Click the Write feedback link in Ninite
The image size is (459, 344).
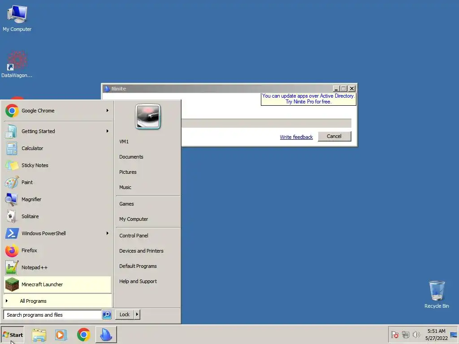pyautogui.click(x=296, y=137)
